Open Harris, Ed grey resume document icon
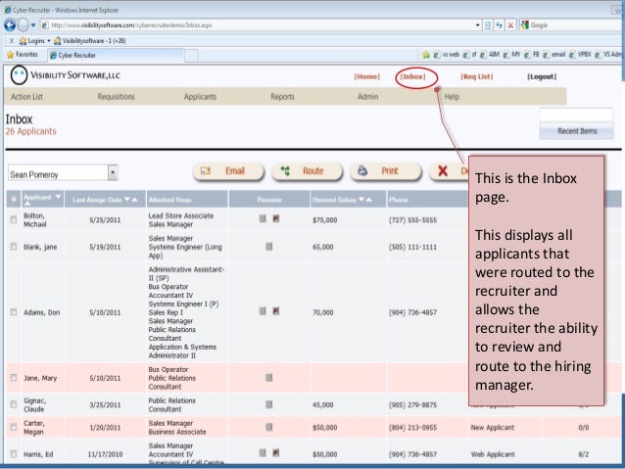This screenshot has height=469, width=625. pos(263,452)
